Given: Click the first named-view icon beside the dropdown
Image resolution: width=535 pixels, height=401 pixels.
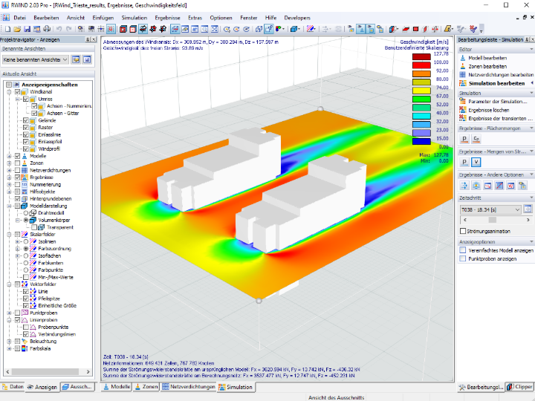Looking at the screenshot, I should 76,59.
